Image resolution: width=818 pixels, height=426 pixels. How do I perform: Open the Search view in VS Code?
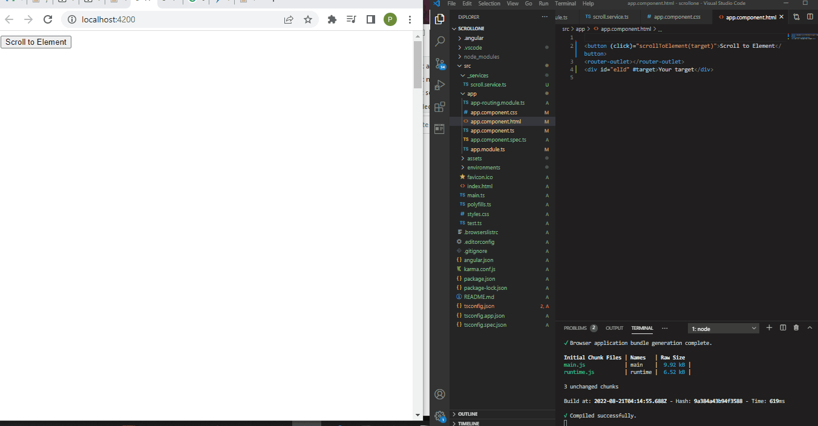pyautogui.click(x=440, y=41)
